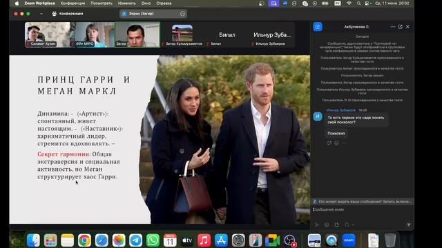The image size is (442, 248).
Task: Open the emoji picker in chat toolbar
Action: click(327, 225)
